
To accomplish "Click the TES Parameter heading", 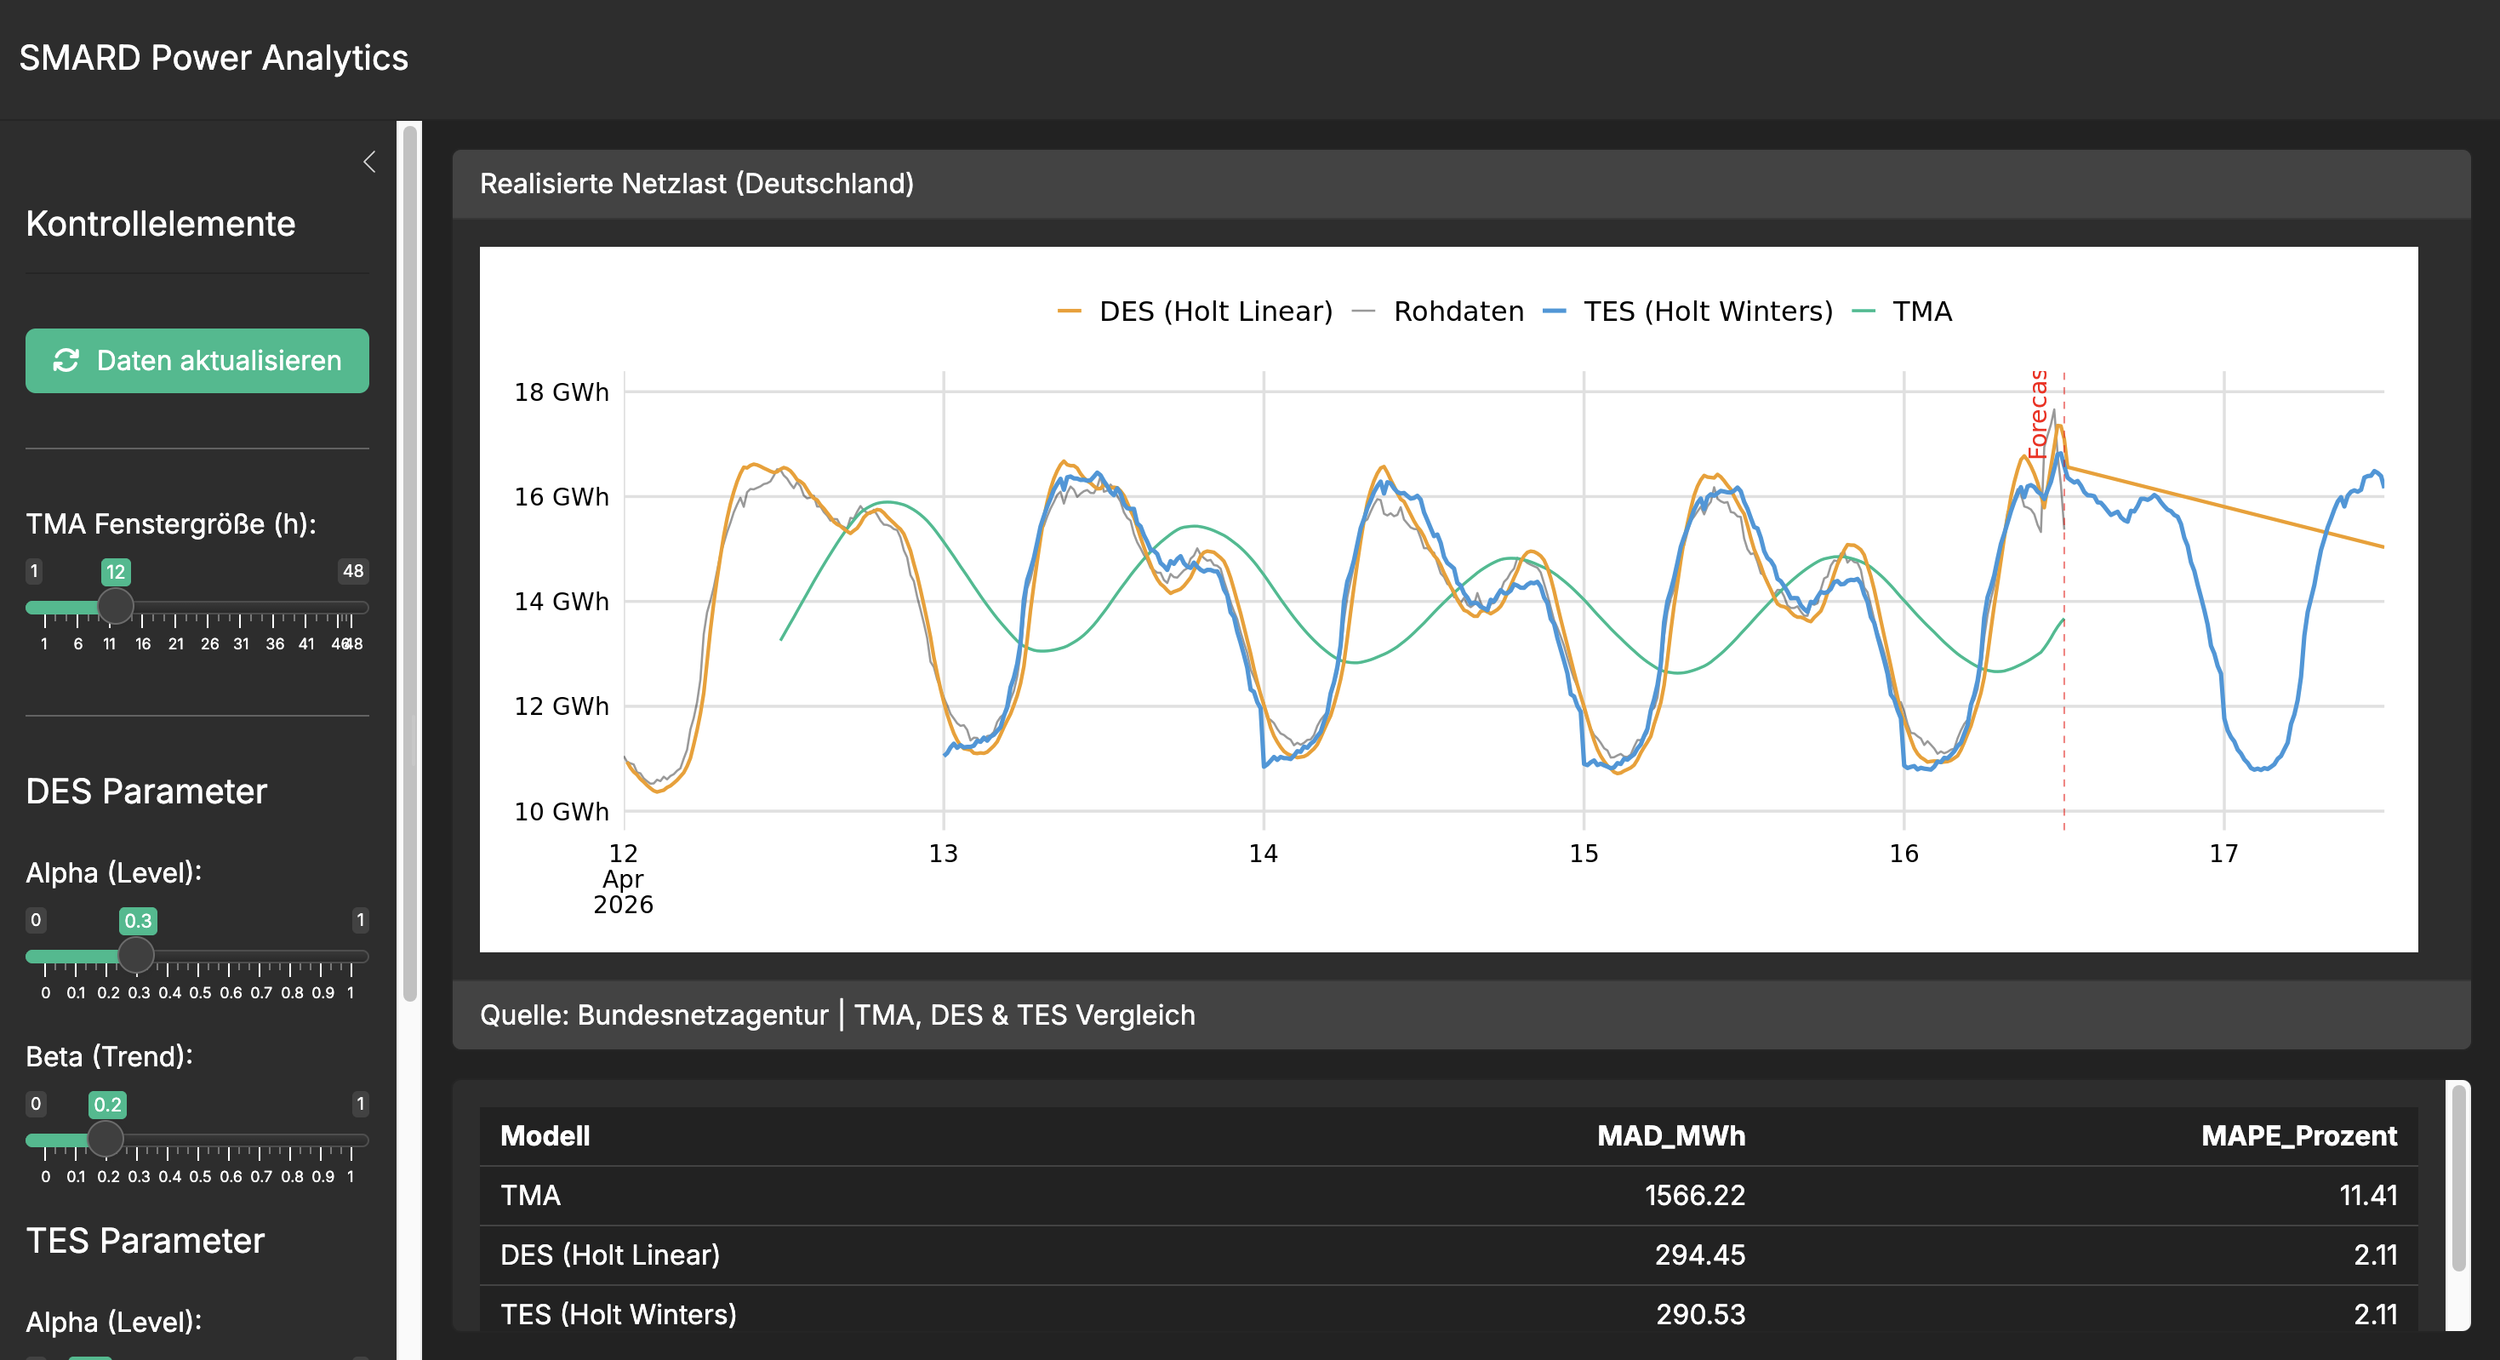I will 145,1241.
